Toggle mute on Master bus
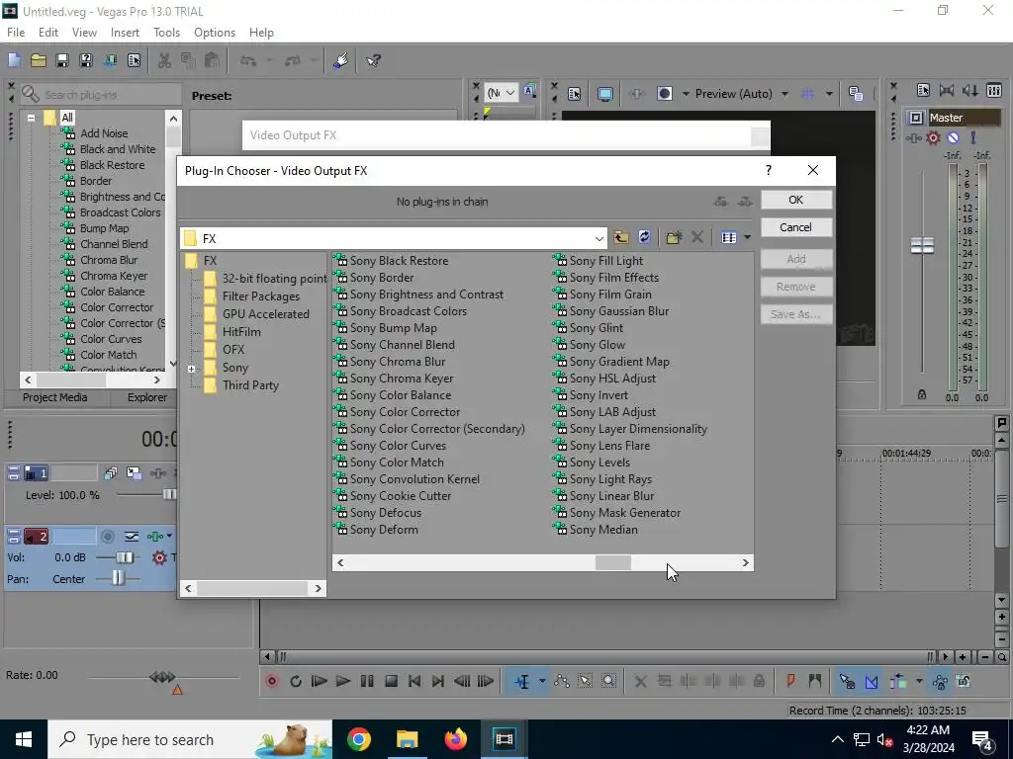 (953, 137)
